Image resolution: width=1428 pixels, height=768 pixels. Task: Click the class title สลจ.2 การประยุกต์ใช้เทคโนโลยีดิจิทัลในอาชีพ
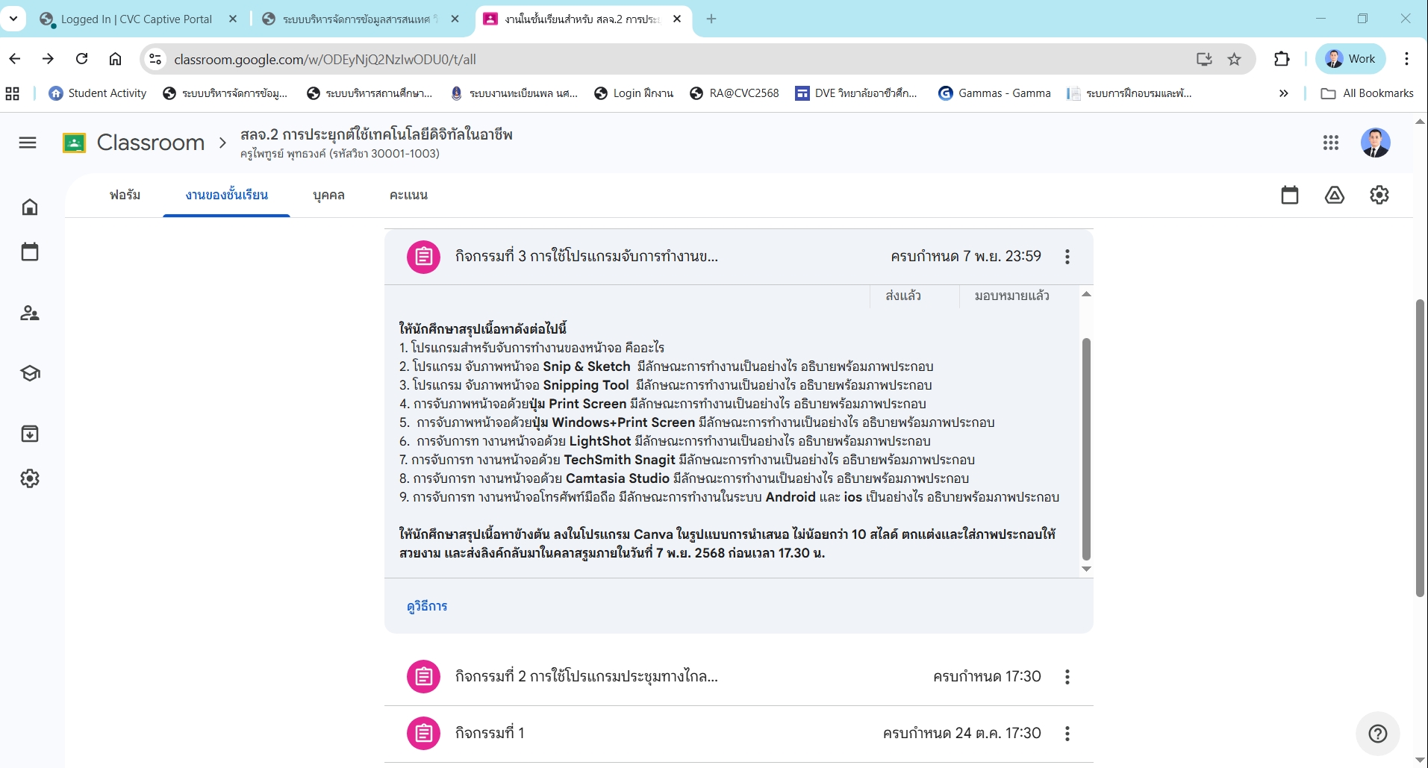pyautogui.click(x=376, y=135)
